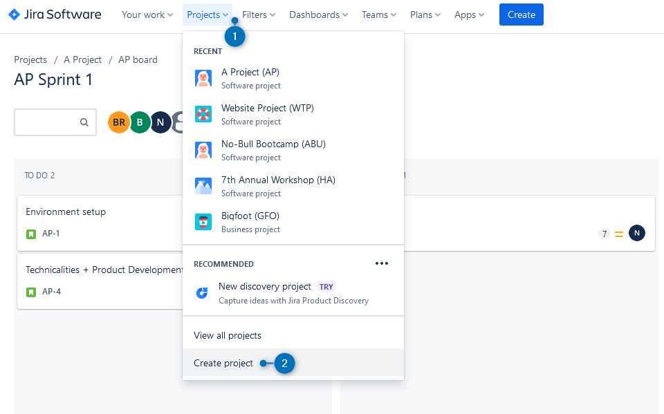Select Bigfoot (GFO) business project
Screen dimensions: 664x414
pyautogui.click(x=293, y=223)
